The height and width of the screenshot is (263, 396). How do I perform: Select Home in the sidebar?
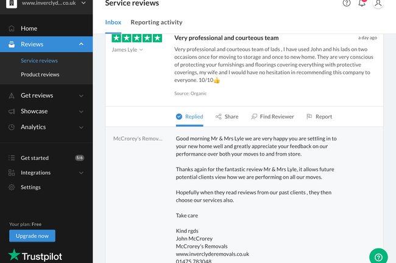[x=29, y=29]
